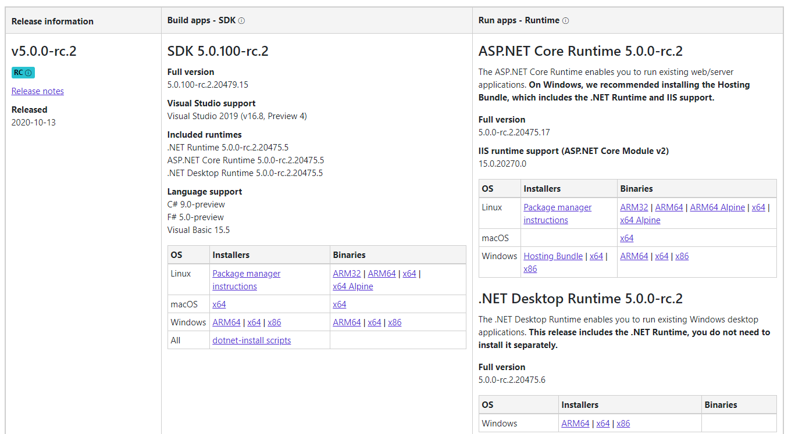Open the Release notes link
Image resolution: width=795 pixels, height=434 pixels.
(38, 91)
